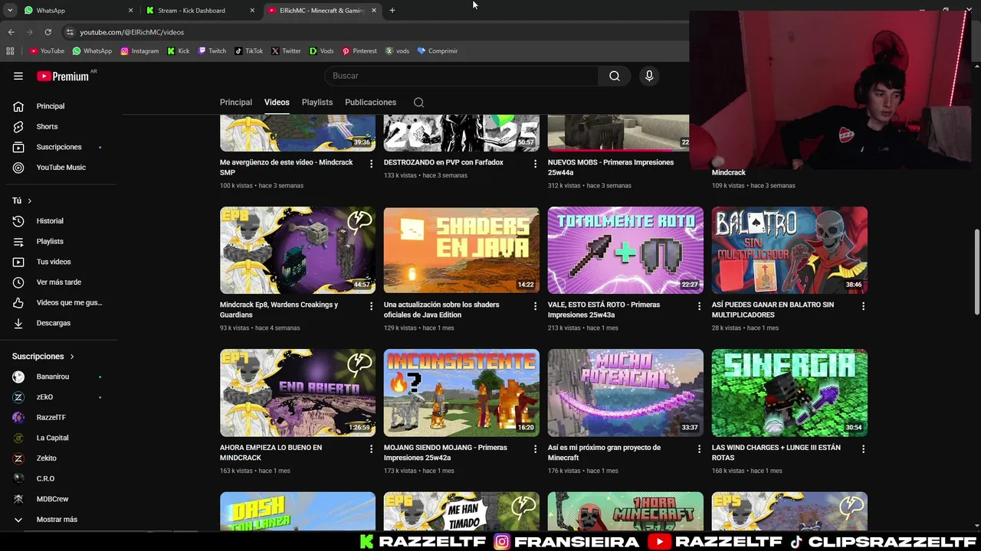Open Suscripciones in sidebar

pos(58,147)
